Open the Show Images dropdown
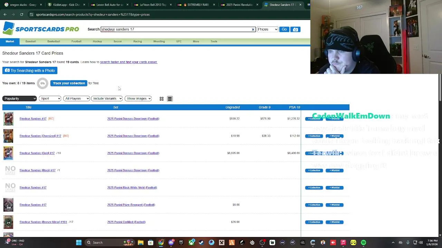 click(138, 99)
